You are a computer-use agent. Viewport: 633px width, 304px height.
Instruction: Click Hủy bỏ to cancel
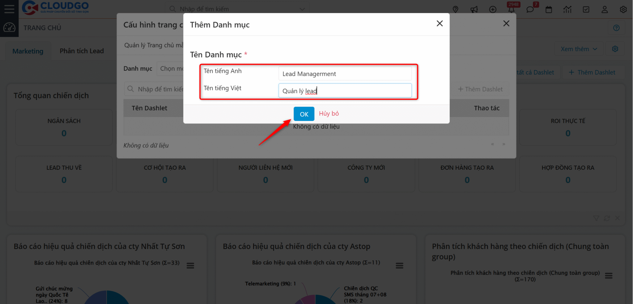point(329,114)
